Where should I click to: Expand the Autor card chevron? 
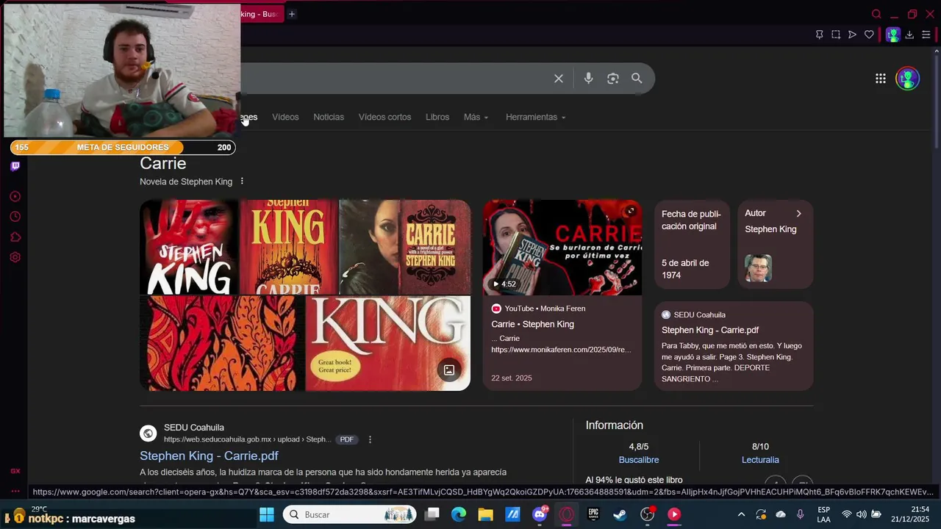pyautogui.click(x=799, y=214)
